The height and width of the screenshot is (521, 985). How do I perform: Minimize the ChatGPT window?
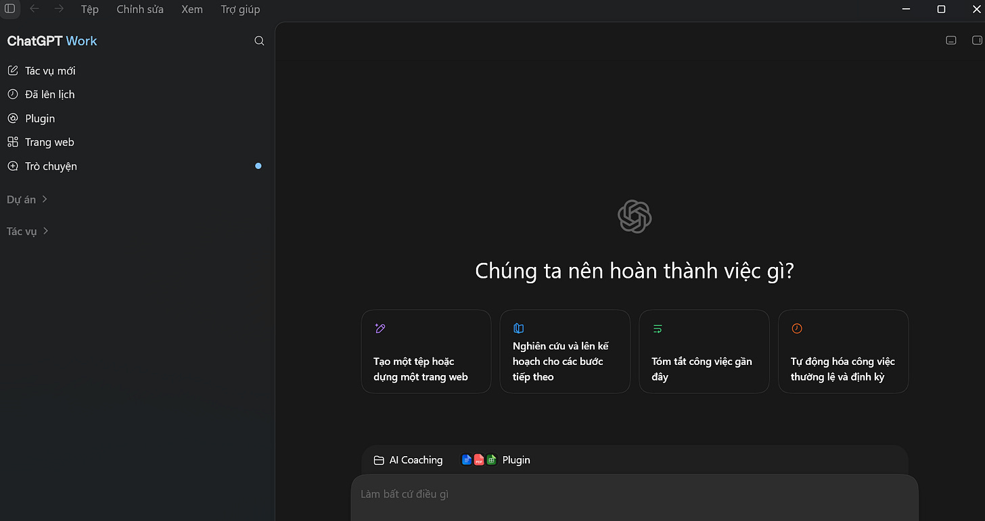click(x=907, y=9)
